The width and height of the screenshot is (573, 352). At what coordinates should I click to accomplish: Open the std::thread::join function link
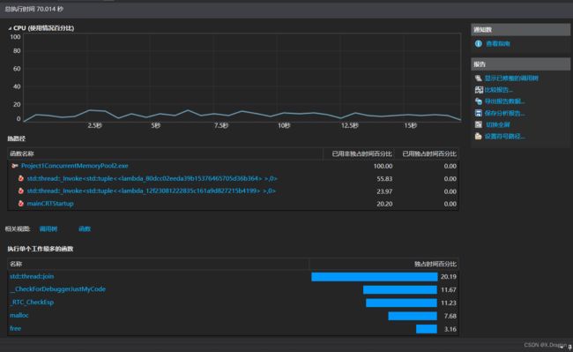[x=32, y=276]
